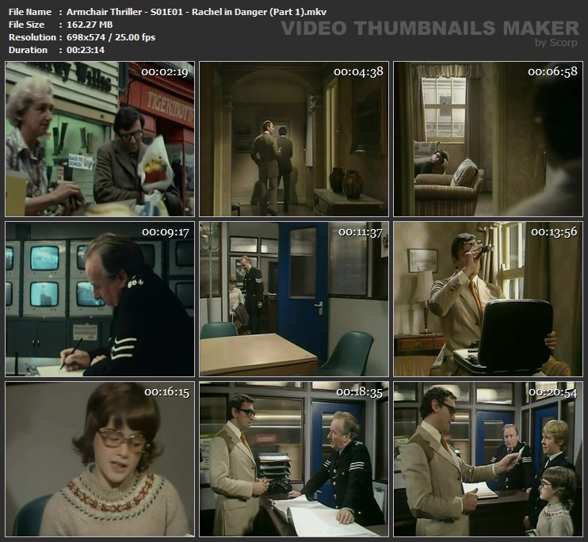
Task: Click the file size value '162.27 MB'
Action: 90,25
